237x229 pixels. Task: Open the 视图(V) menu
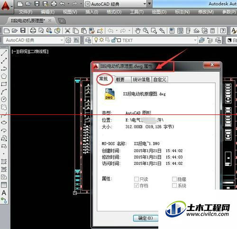[x=70, y=12]
